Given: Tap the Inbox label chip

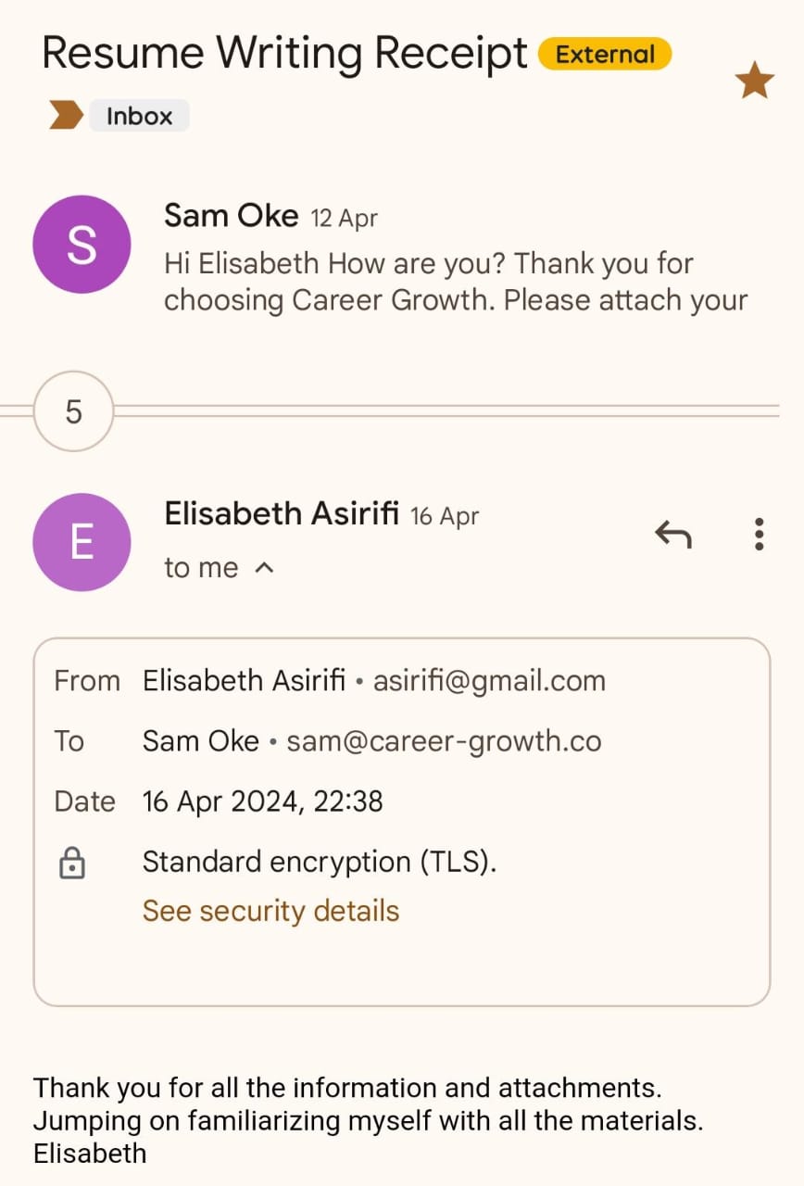Looking at the screenshot, I should coord(139,117).
